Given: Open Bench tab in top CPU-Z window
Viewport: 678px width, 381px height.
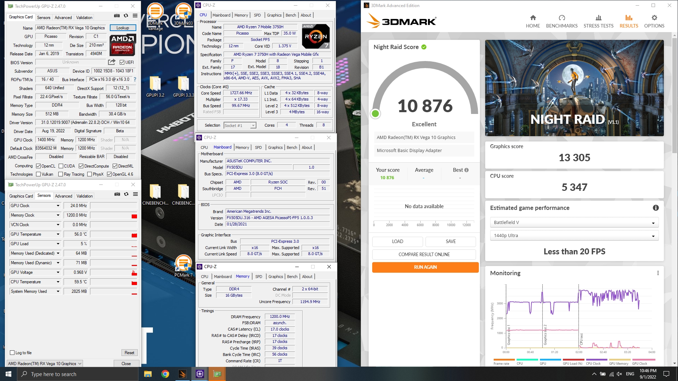Looking at the screenshot, I should [x=291, y=15].
